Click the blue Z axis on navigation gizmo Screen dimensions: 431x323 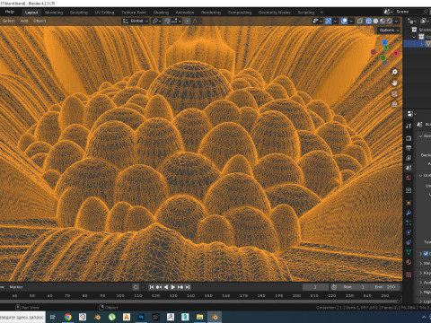coord(385,42)
